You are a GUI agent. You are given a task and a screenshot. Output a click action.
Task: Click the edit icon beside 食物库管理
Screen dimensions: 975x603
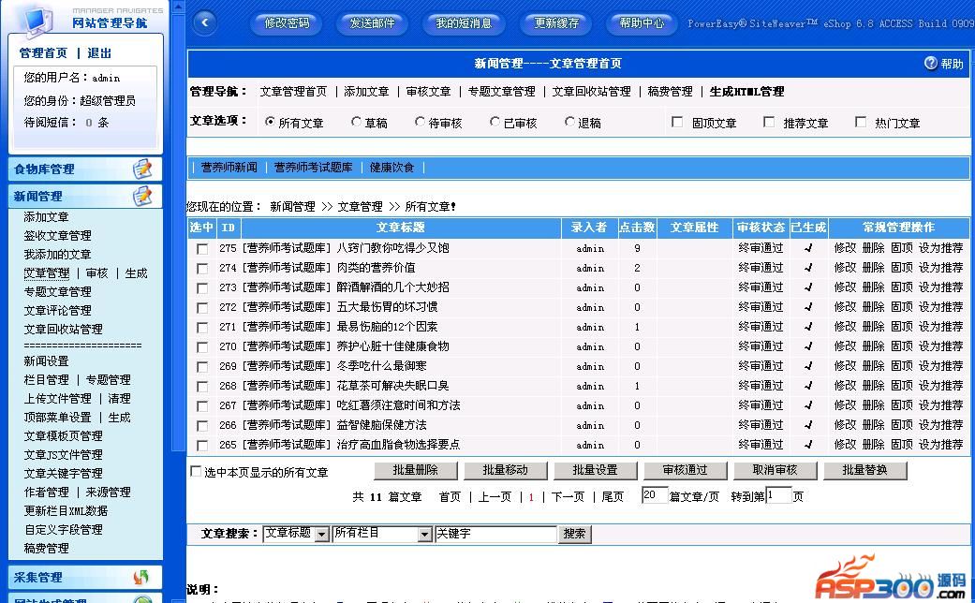pos(141,169)
